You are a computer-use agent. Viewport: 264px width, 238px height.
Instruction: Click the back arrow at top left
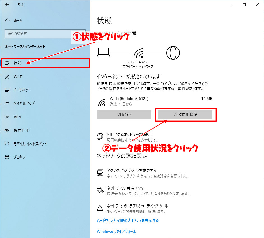pos(7,5)
